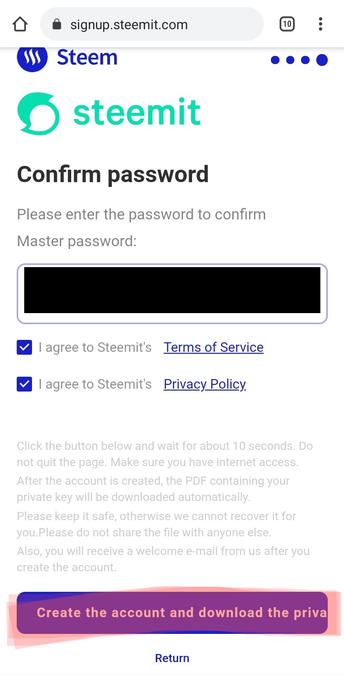Uncheck the Terms of Service agreement checkbox
Screen dimensions: 344x675
pos(24,348)
